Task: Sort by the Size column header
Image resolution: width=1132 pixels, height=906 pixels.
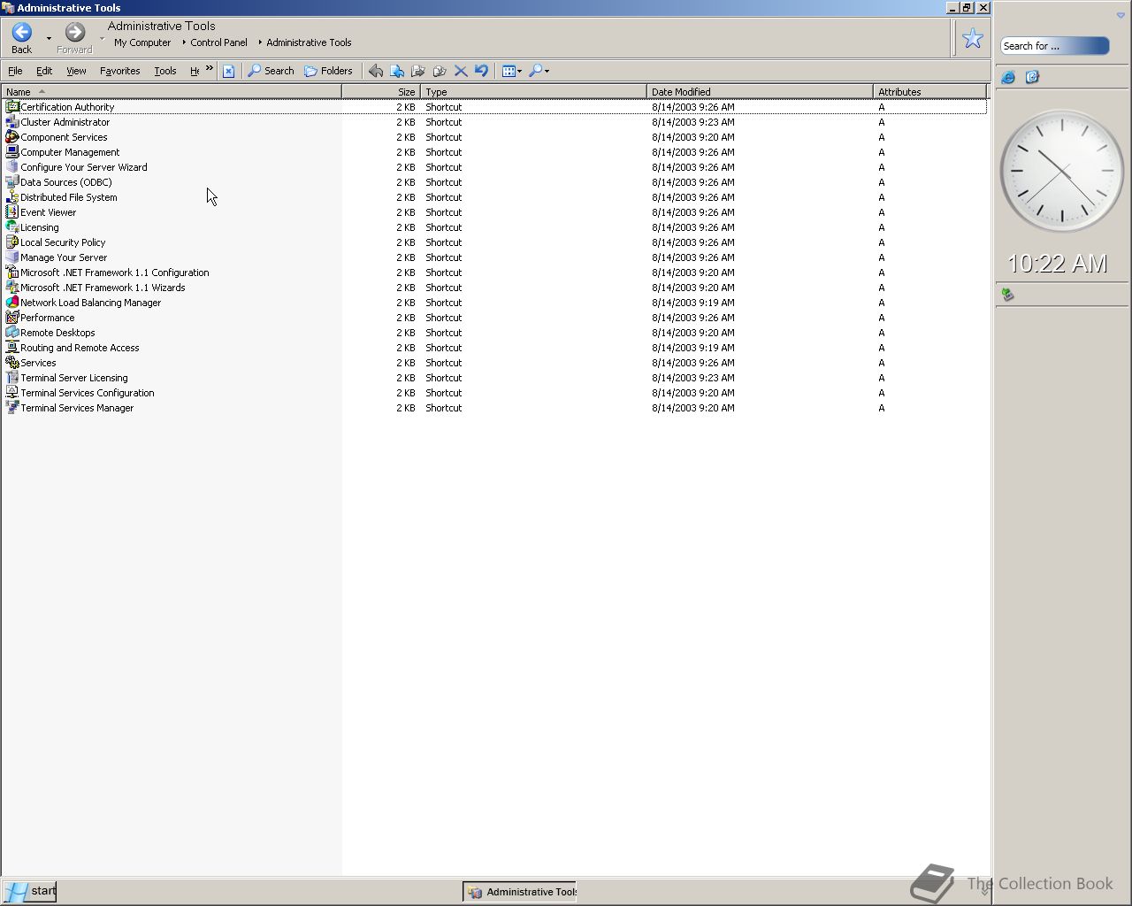Action: 381,92
